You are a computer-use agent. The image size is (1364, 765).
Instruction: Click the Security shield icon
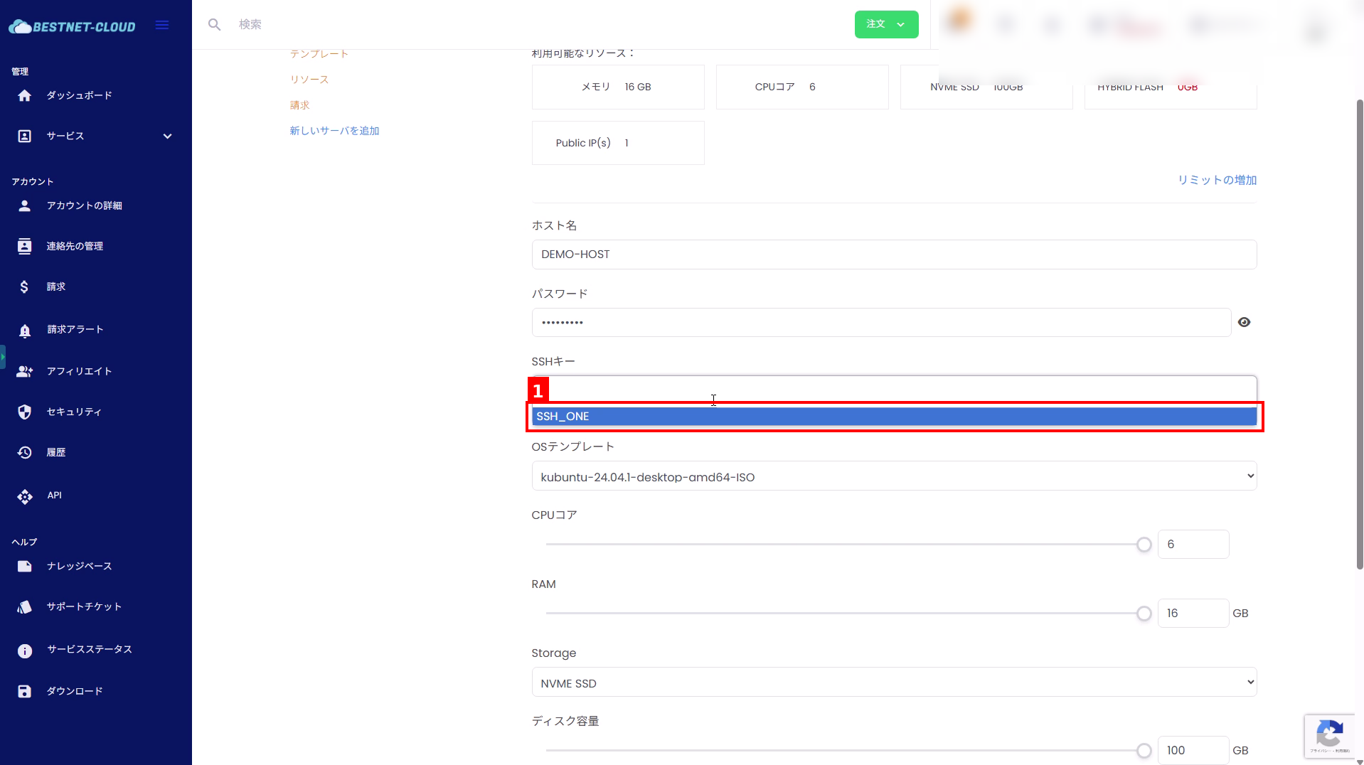click(x=25, y=412)
